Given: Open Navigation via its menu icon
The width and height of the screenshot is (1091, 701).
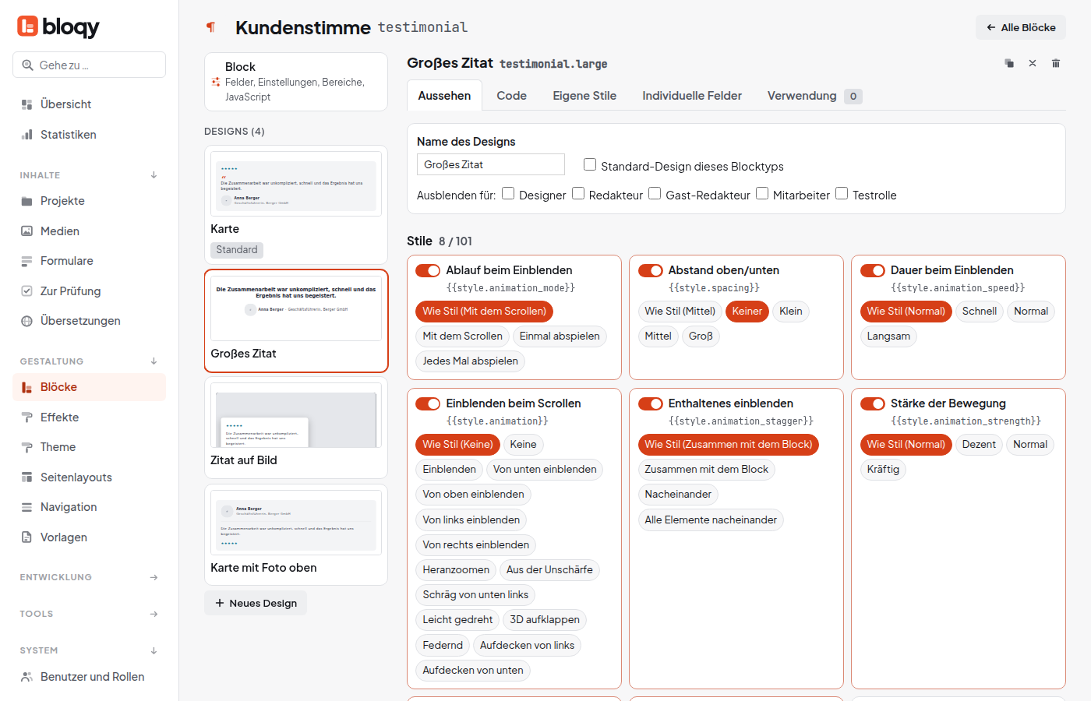Looking at the screenshot, I should 26,507.
